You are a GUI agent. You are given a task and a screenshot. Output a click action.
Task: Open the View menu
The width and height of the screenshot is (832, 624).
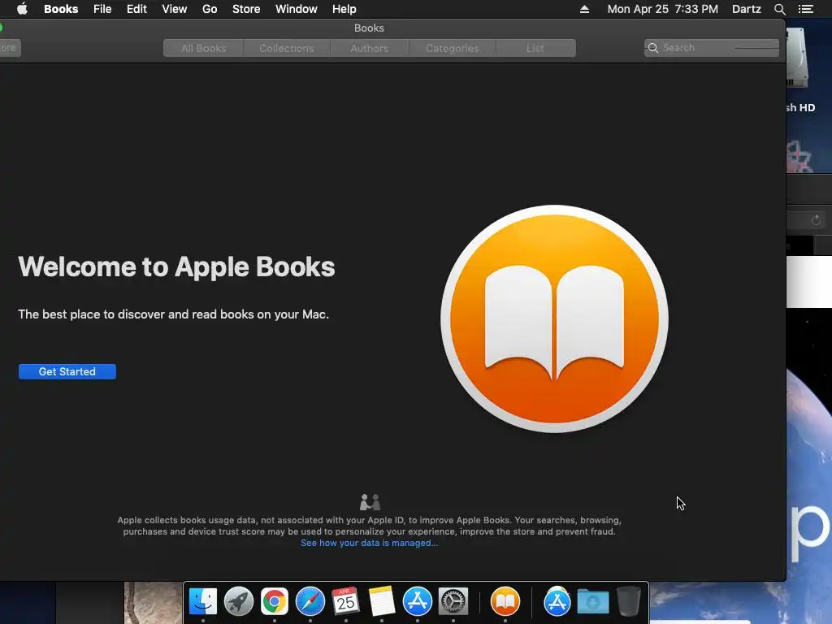tap(175, 9)
